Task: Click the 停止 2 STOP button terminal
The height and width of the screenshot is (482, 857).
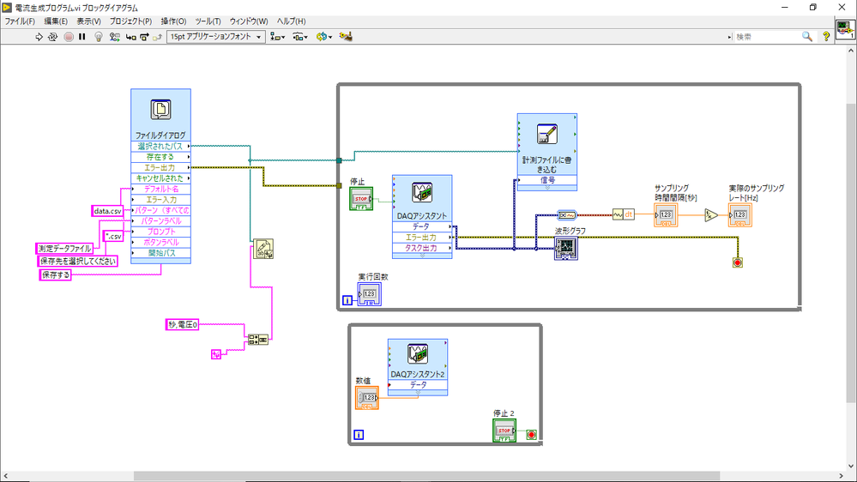Action: tap(504, 431)
